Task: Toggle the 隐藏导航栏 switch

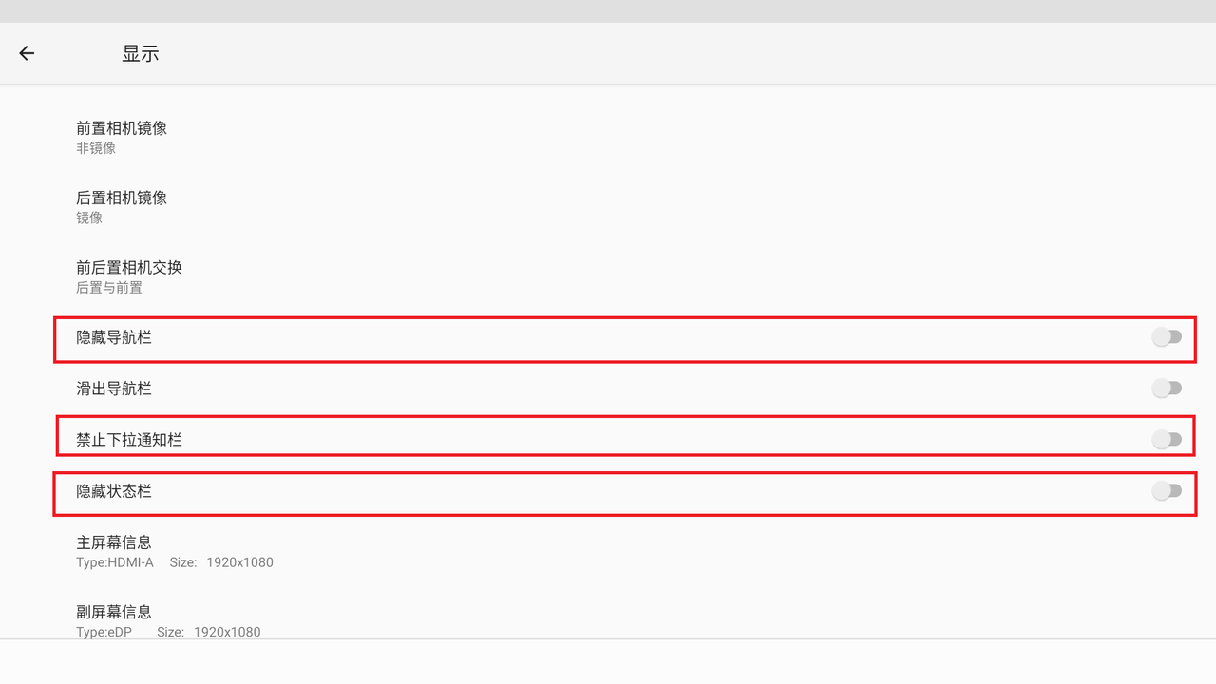Action: click(x=1167, y=337)
